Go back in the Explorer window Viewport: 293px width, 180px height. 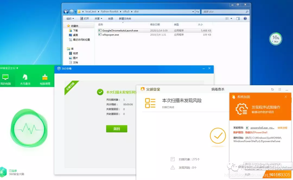tap(66, 12)
